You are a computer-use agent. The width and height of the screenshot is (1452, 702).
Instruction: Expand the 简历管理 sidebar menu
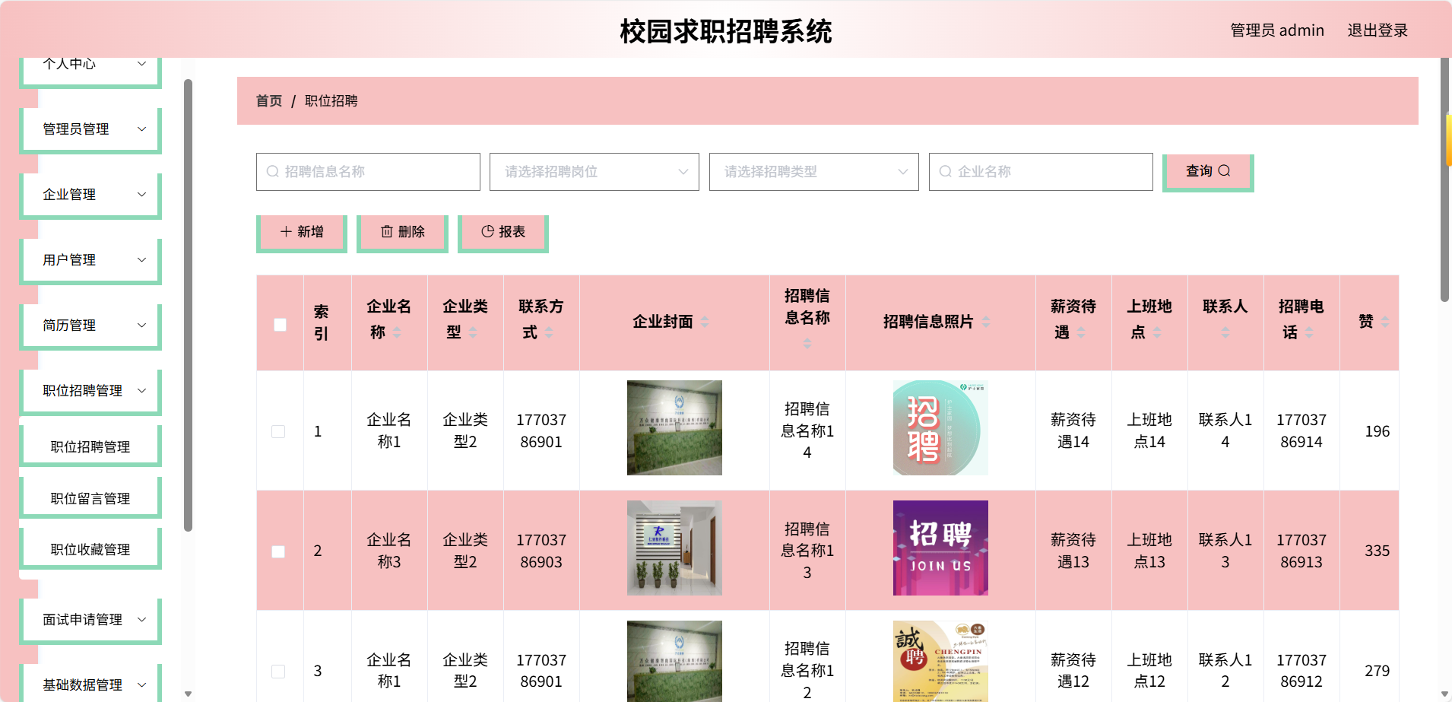point(91,326)
